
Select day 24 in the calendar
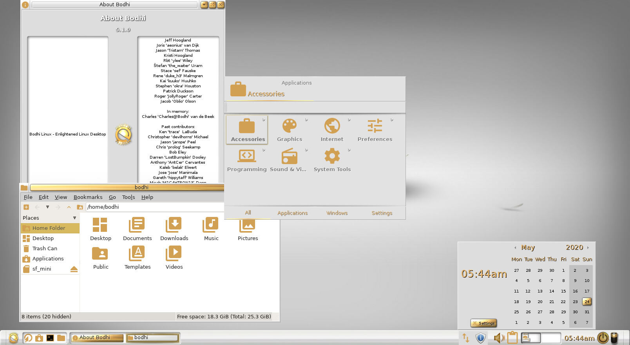(x=587, y=302)
